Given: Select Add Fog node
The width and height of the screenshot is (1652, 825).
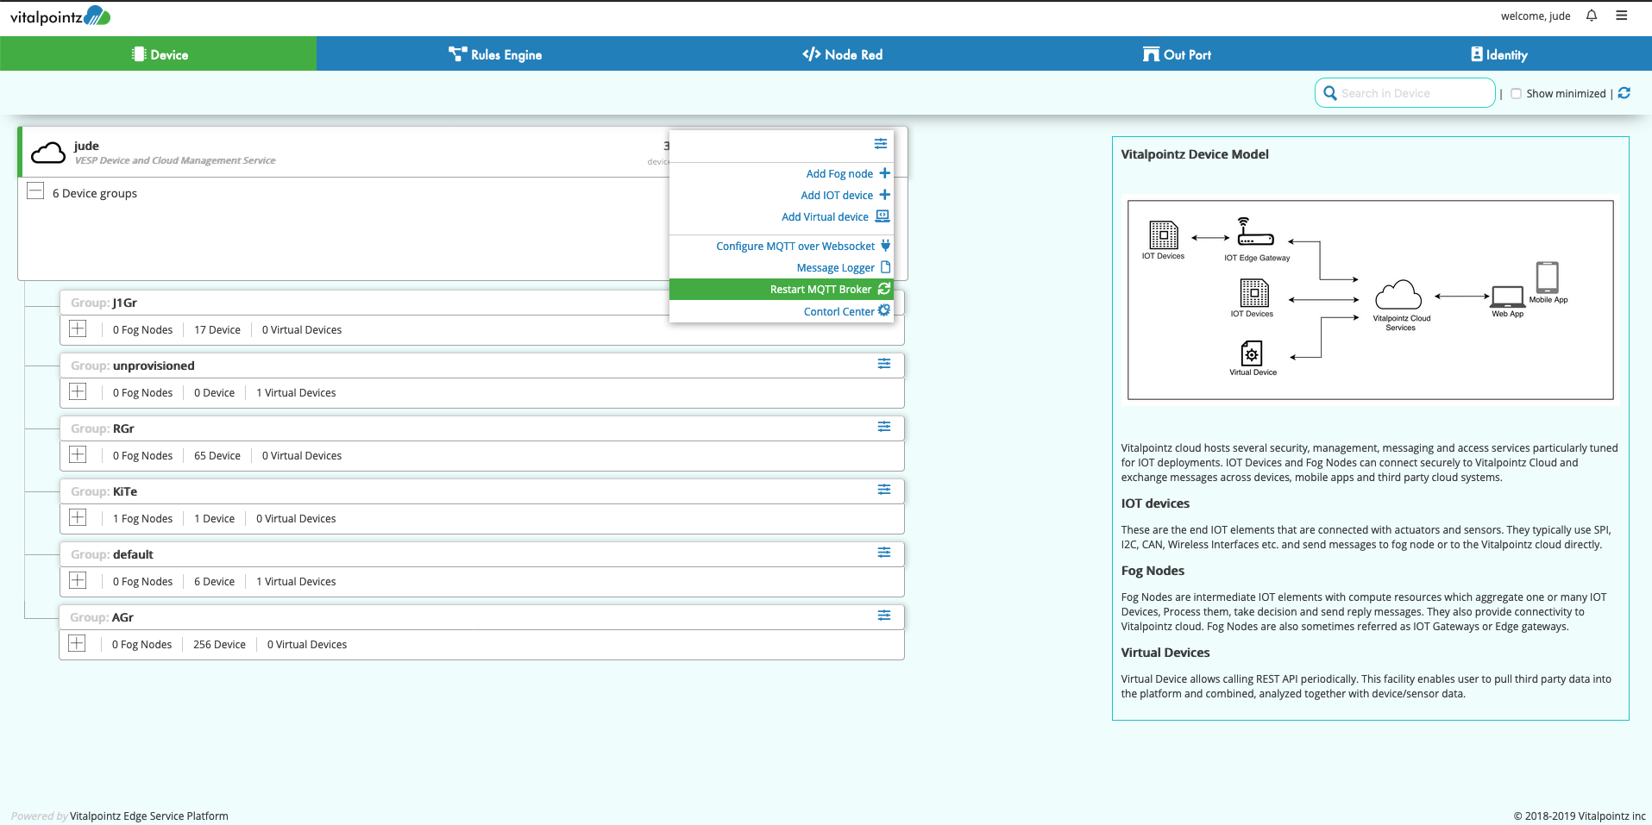Looking at the screenshot, I should [839, 173].
